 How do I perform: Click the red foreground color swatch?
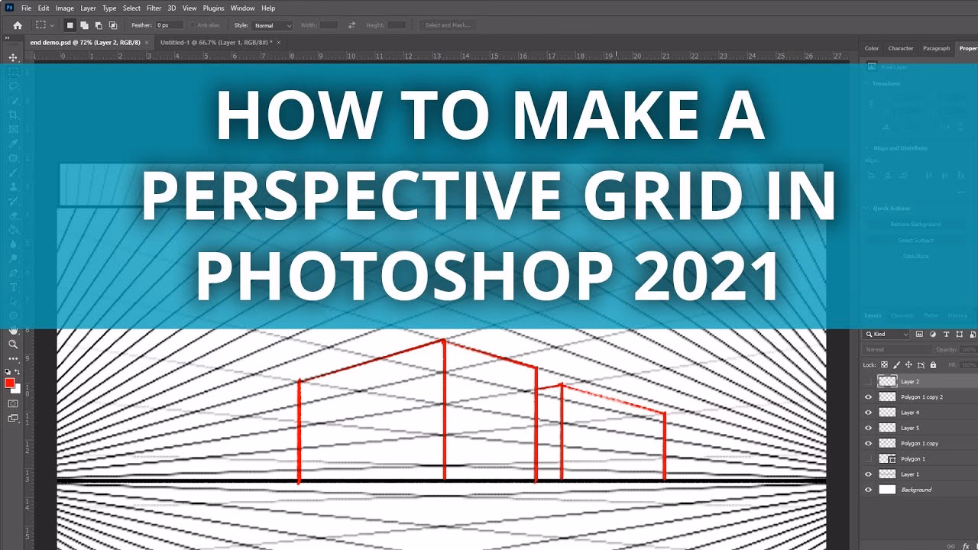[x=10, y=383]
